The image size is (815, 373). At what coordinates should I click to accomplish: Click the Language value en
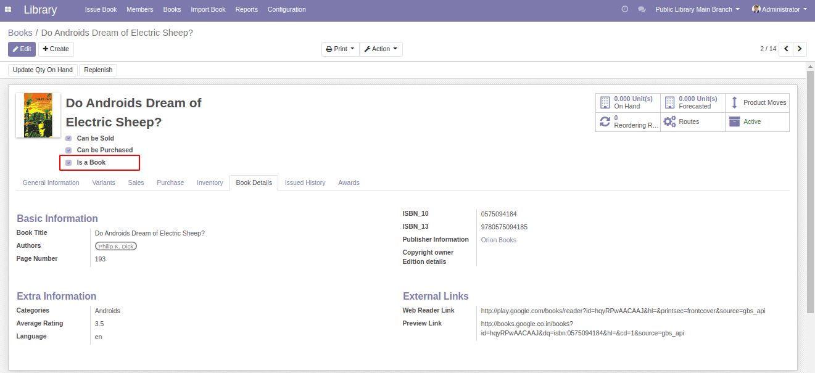pos(98,337)
